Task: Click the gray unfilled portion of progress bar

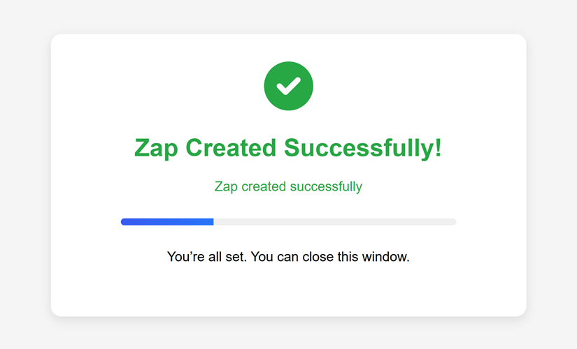Action: pos(334,222)
